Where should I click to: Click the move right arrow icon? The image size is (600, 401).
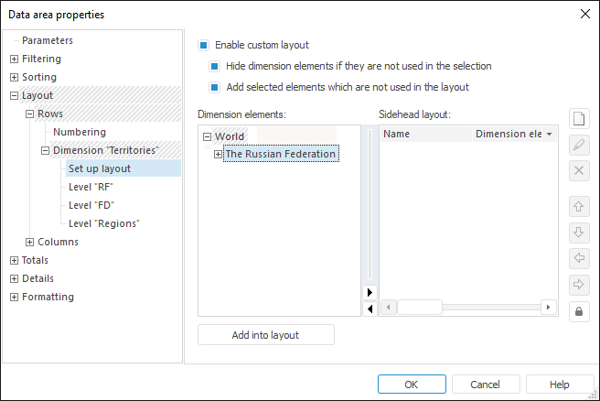[578, 283]
